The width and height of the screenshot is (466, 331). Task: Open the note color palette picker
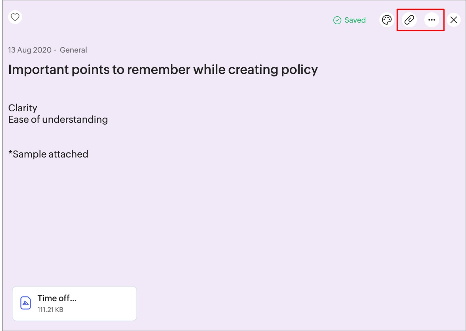coord(387,20)
